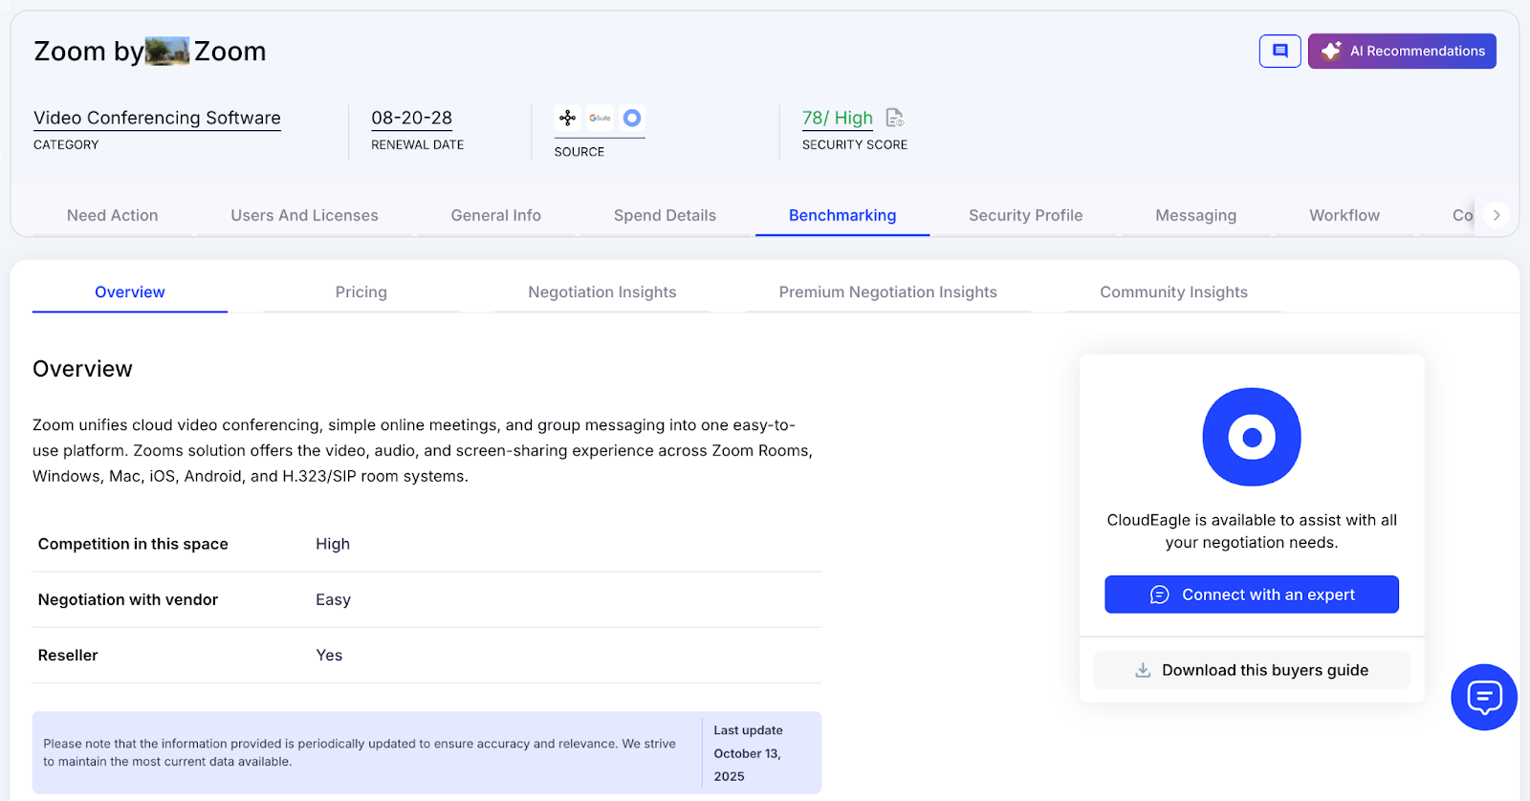
Task: Click the SOURCE caption
Action: (579, 151)
